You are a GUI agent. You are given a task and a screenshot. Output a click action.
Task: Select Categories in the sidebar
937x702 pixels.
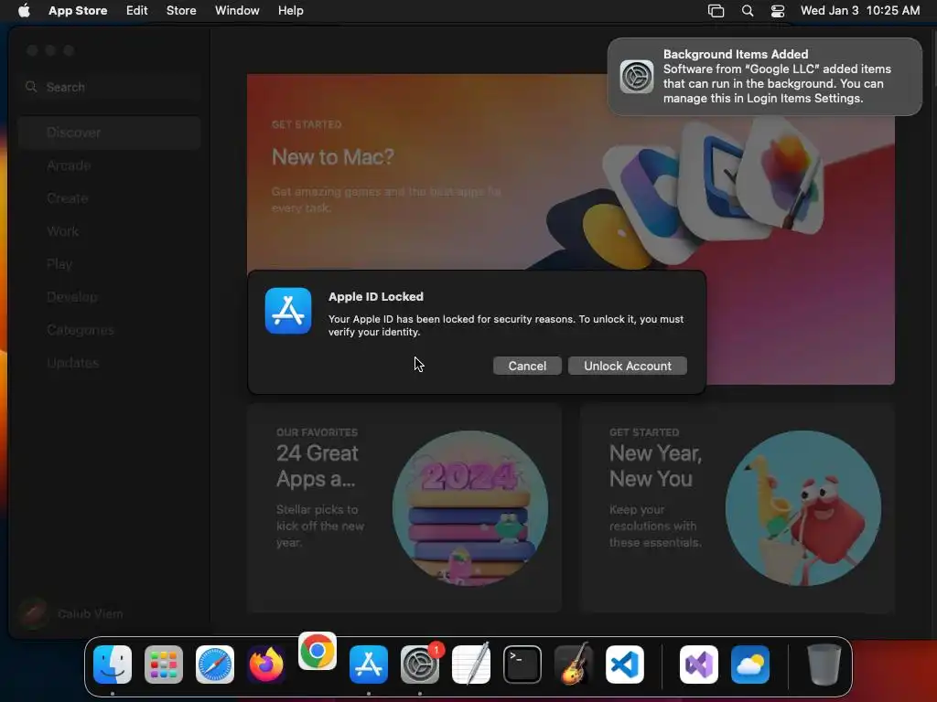(110, 329)
